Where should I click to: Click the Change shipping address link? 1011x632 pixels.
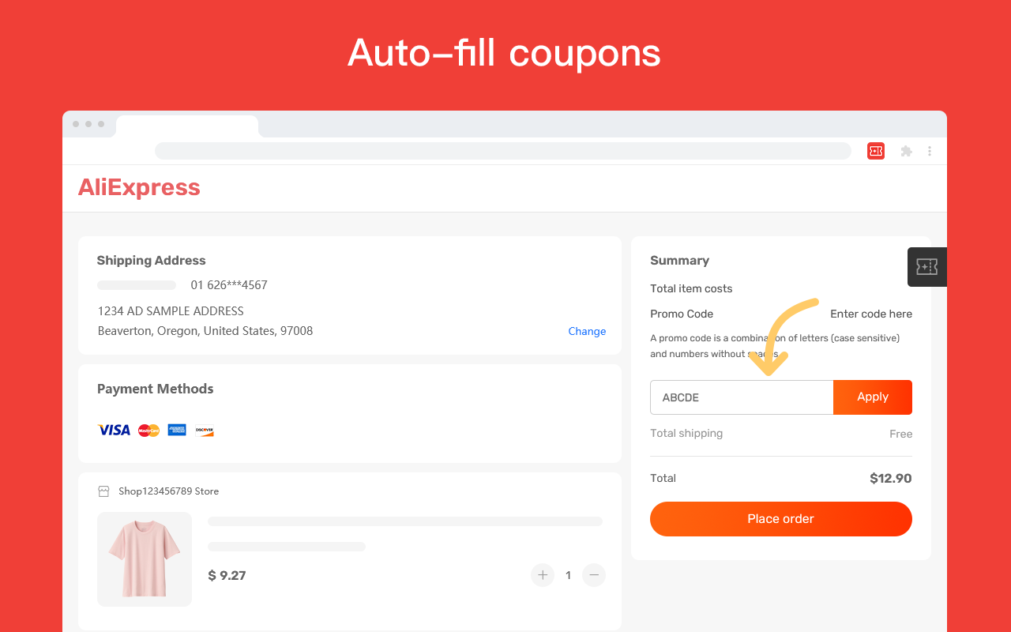[587, 331]
